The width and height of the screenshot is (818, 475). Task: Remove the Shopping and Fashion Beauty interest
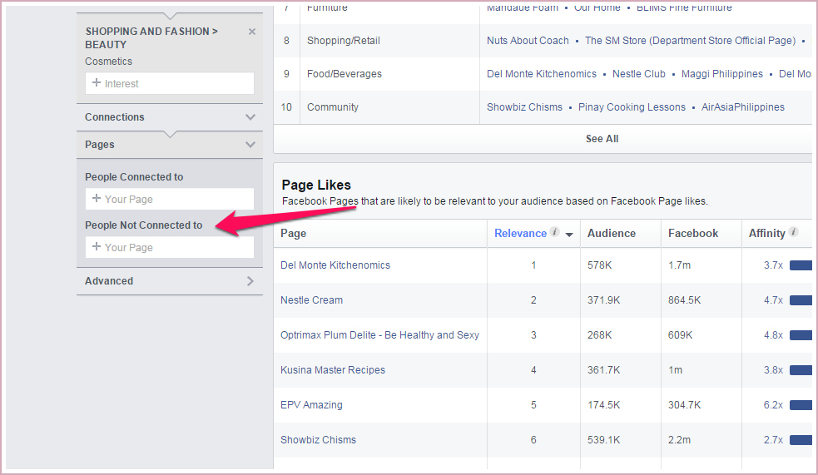[252, 32]
